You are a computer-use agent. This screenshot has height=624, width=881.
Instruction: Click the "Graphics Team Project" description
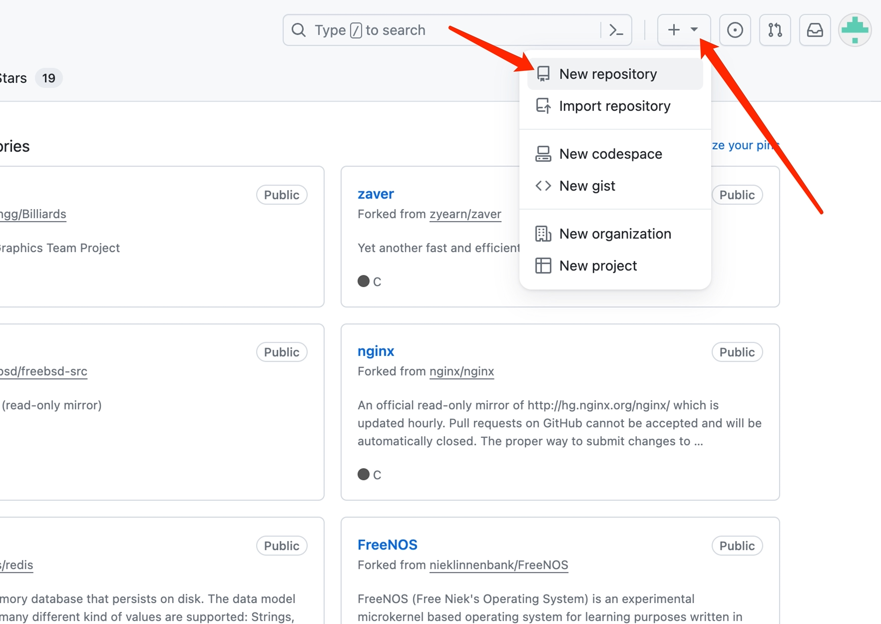pos(60,248)
